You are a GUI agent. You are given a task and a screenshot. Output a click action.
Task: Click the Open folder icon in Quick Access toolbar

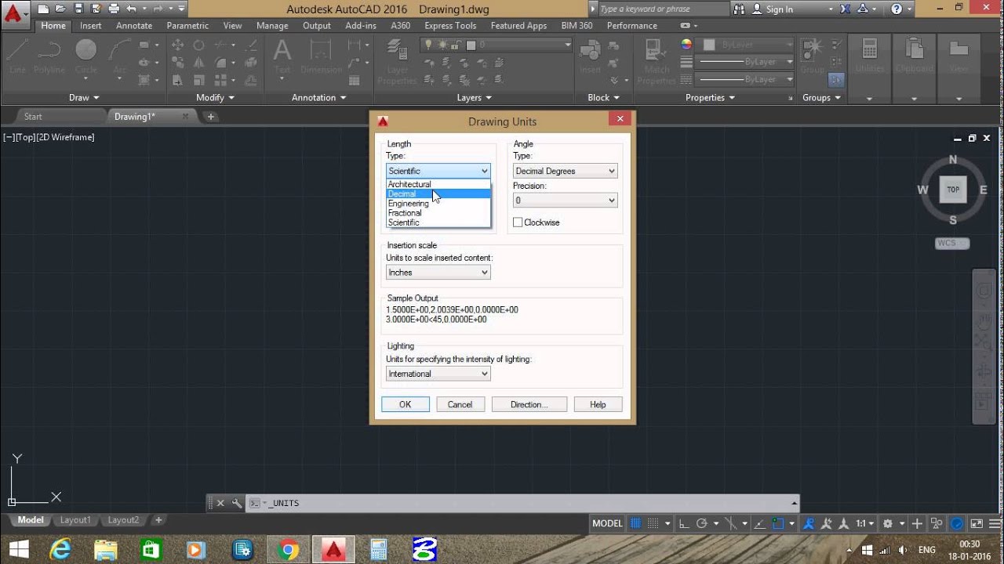coord(61,9)
